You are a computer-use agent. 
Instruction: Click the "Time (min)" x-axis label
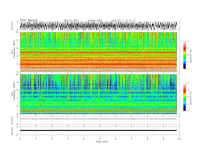pyautogui.click(x=102, y=141)
